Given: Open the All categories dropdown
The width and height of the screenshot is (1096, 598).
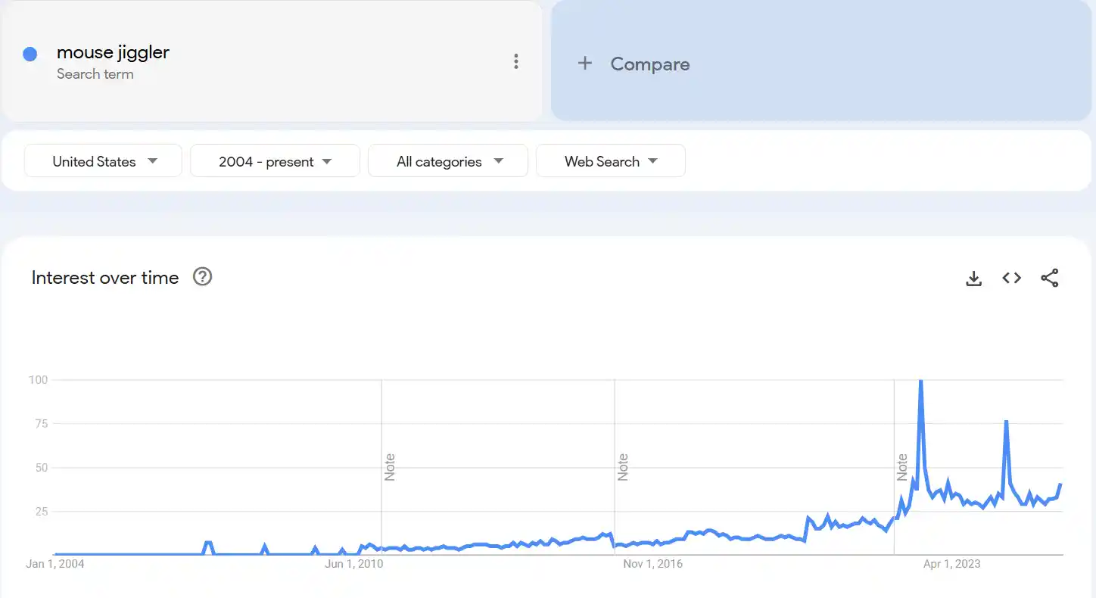Looking at the screenshot, I should (448, 161).
